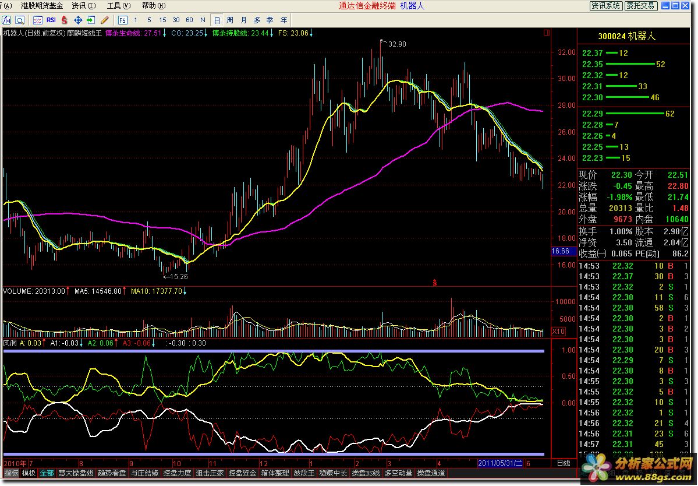Select the 控盘力度 indicator tab
This screenshot has height=486, width=698.
(x=177, y=473)
